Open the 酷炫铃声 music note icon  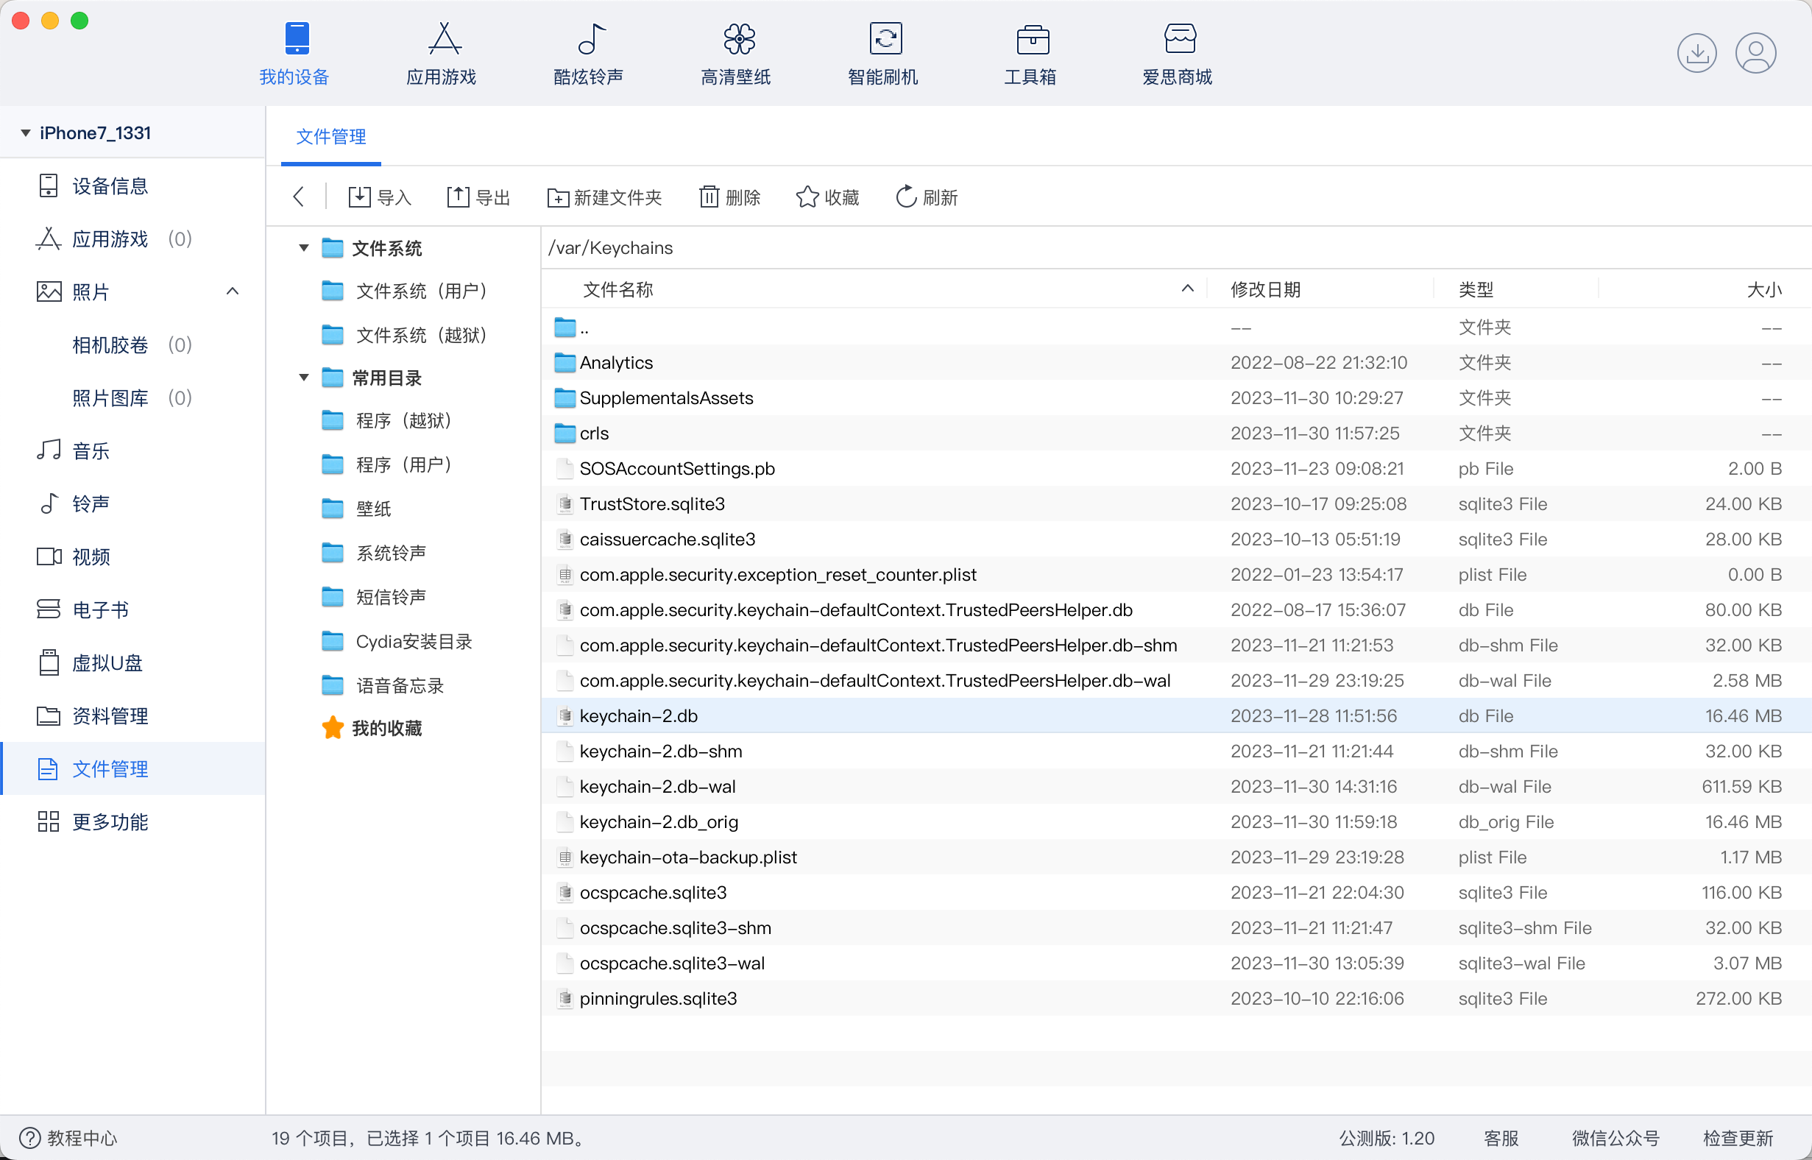coord(590,53)
